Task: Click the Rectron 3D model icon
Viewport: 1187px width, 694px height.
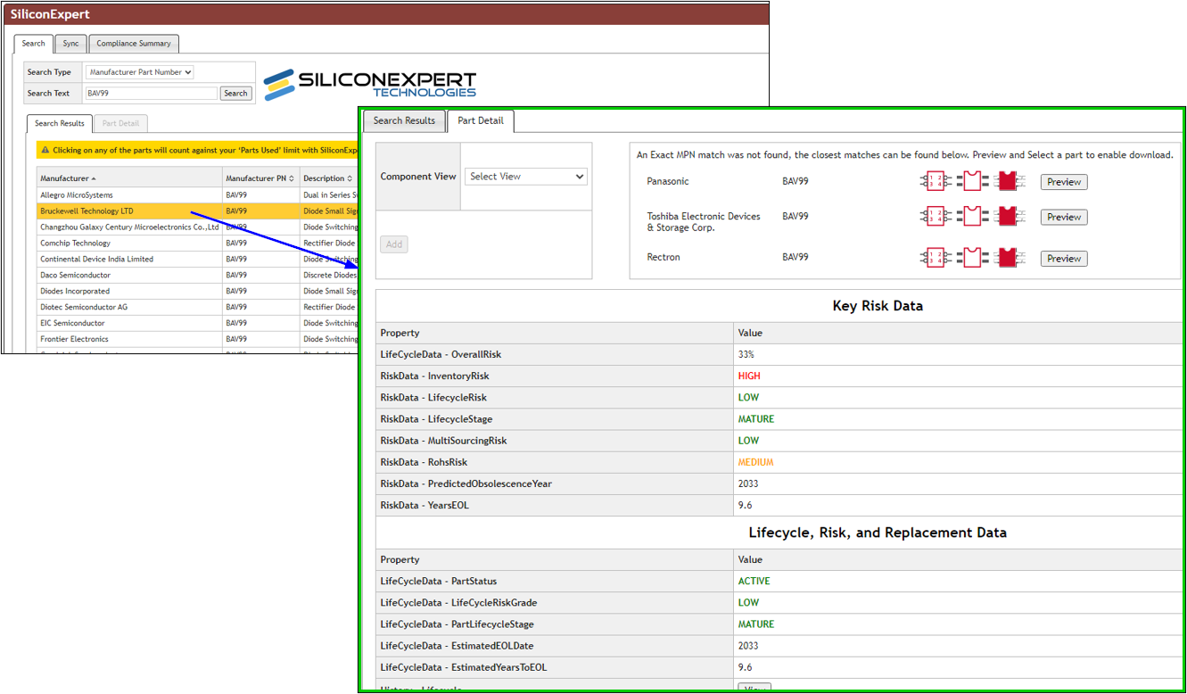Action: [x=1009, y=258]
